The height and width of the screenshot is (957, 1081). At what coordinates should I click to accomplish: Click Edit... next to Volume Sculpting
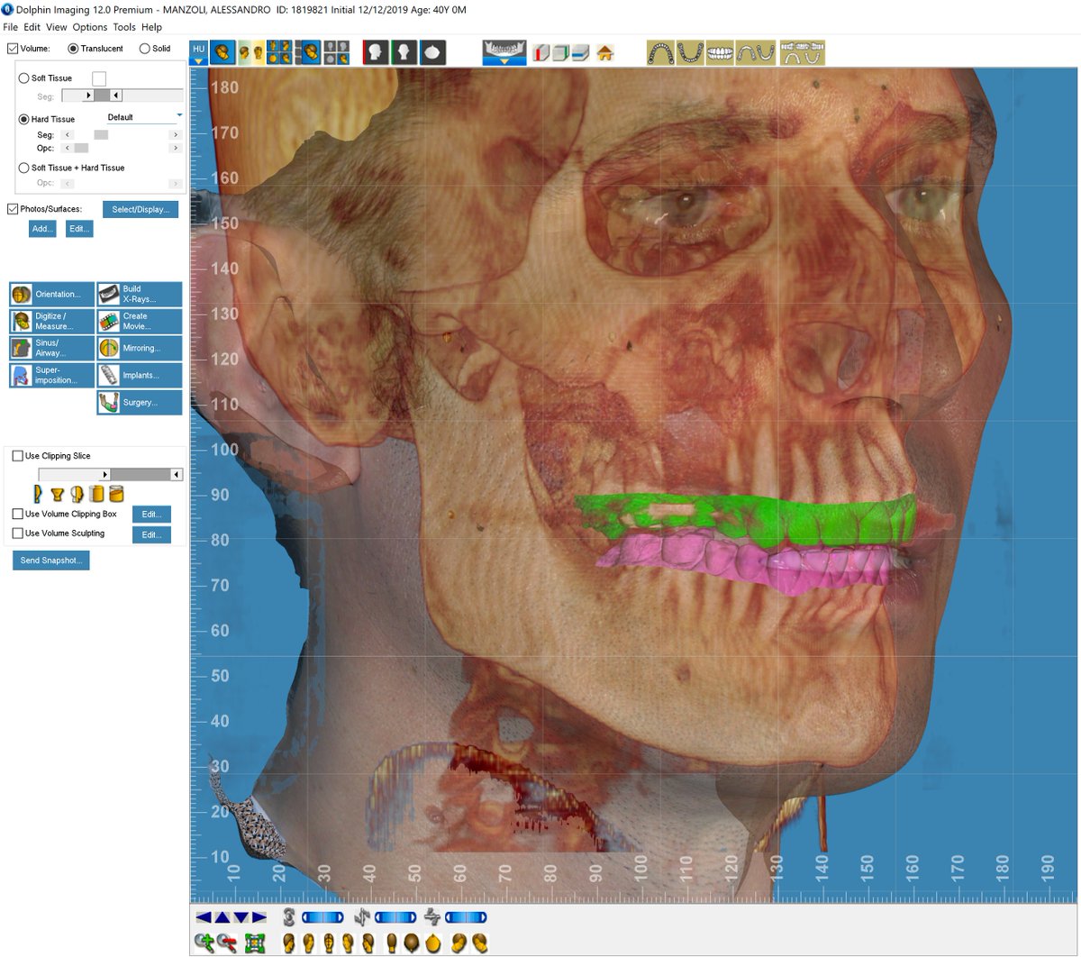click(151, 534)
